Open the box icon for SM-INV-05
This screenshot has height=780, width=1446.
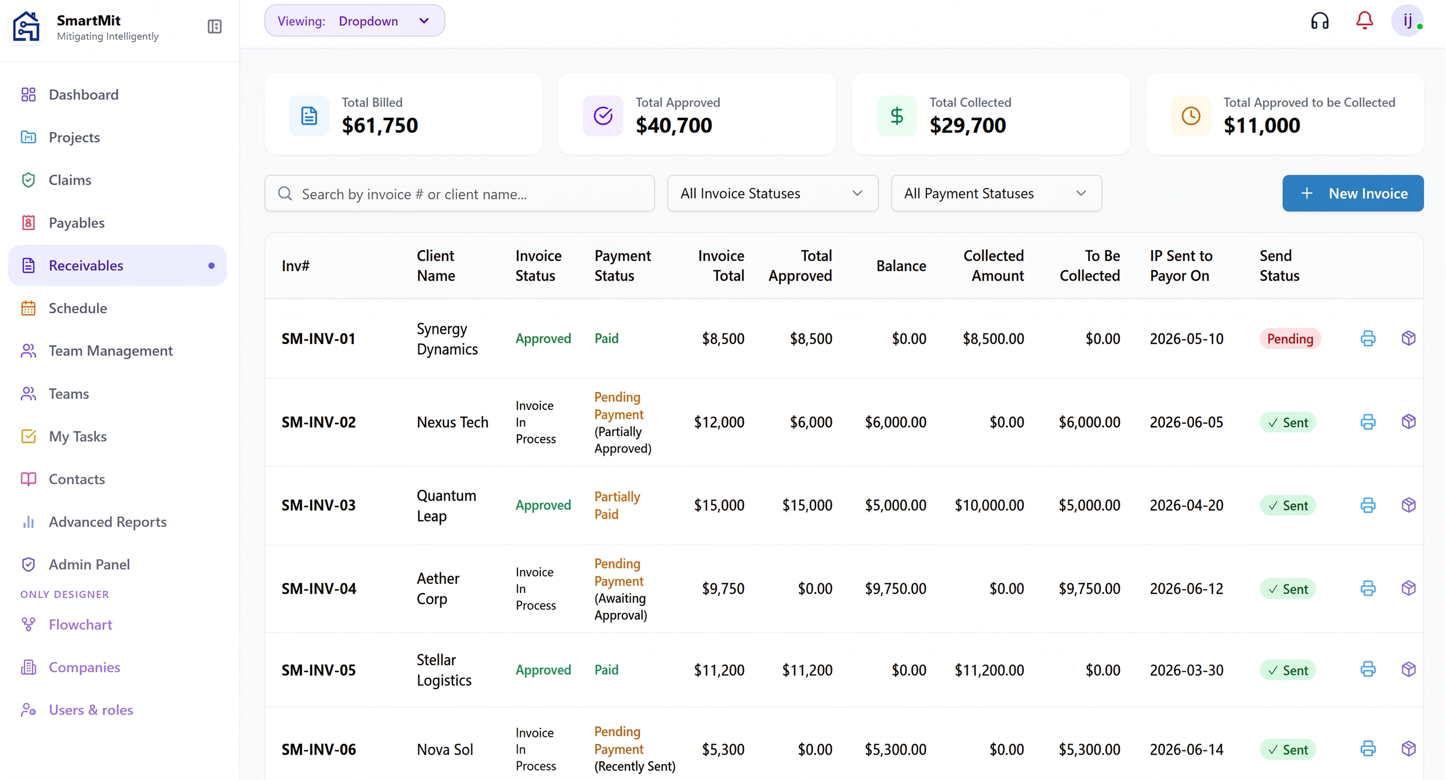coord(1408,670)
